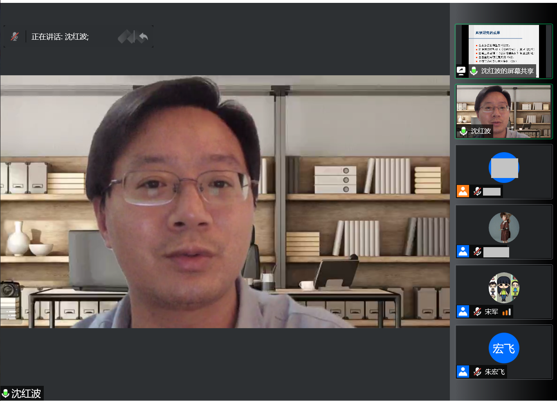Screen dimensions: 557x401
Task: Click 宋军's cartoon avatar
Action: [504, 288]
